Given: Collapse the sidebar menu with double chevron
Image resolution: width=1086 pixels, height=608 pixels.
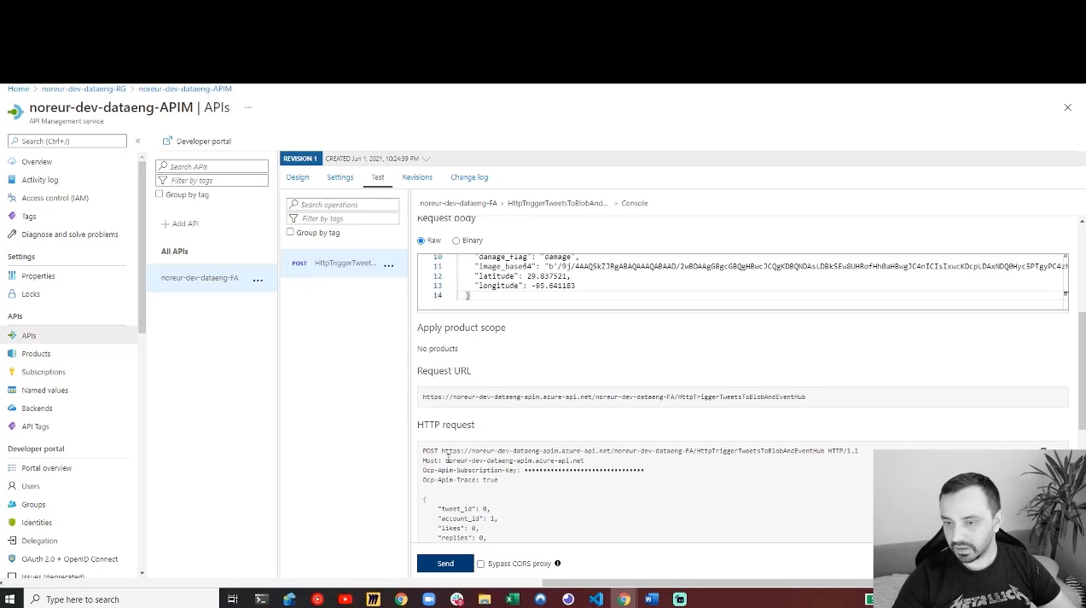Looking at the screenshot, I should (x=137, y=141).
